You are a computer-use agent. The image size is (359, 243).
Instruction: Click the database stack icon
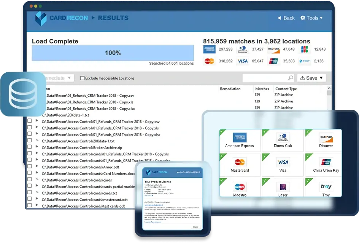(x=23, y=93)
